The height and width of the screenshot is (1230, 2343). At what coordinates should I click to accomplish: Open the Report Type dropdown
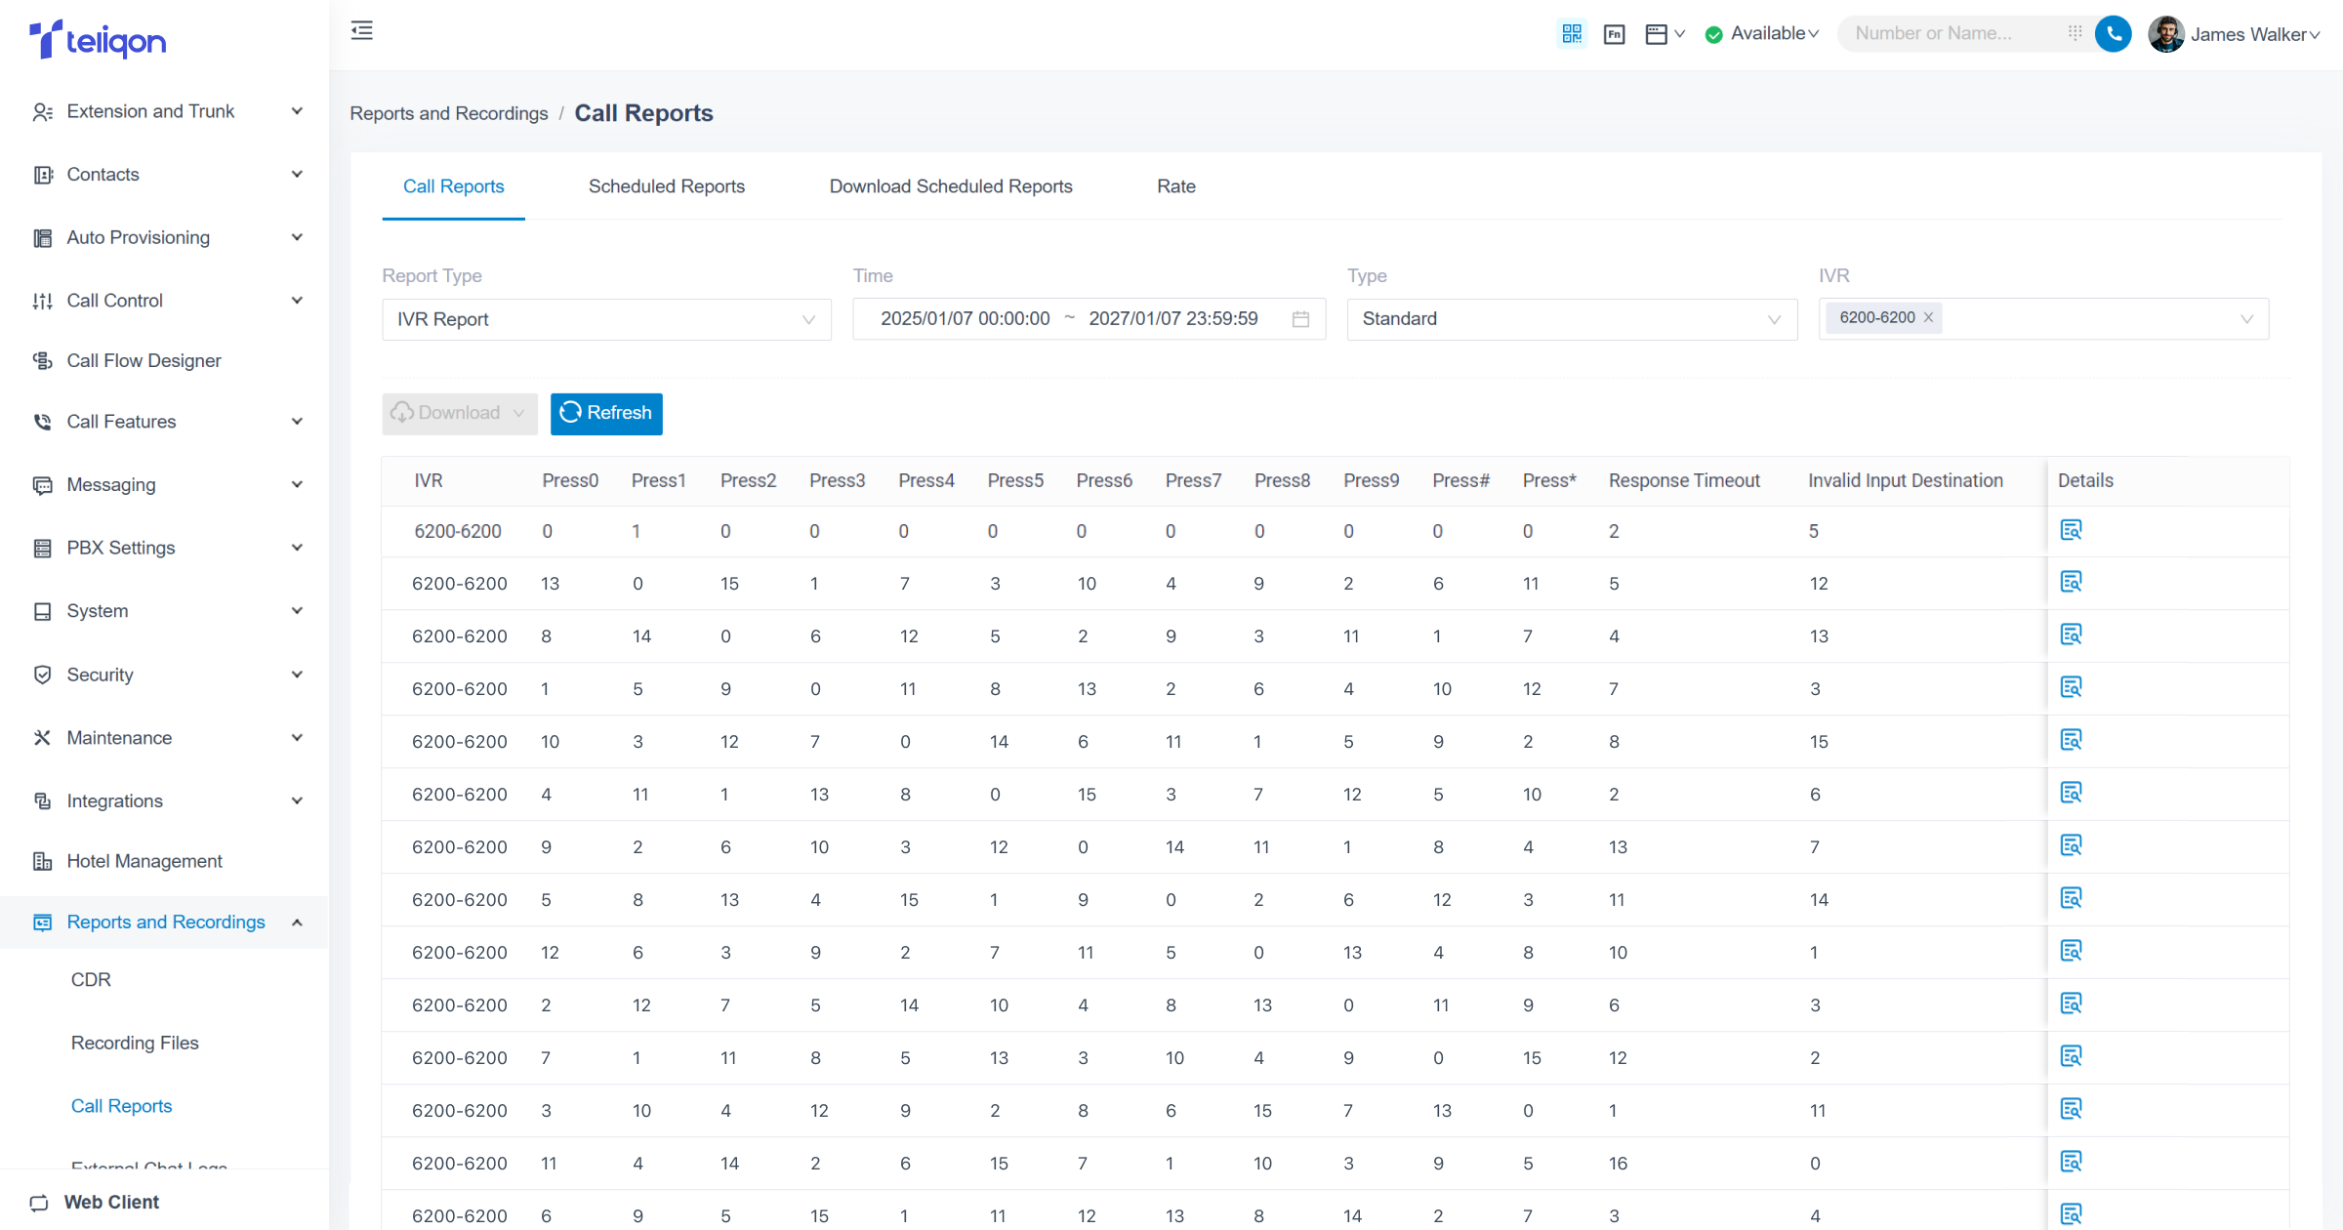click(x=605, y=319)
